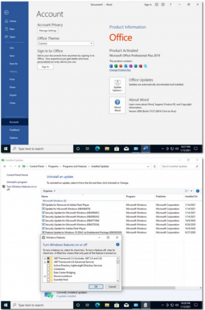
Task: Go up one level in Installed Updates window
Action: (x=19, y=166)
